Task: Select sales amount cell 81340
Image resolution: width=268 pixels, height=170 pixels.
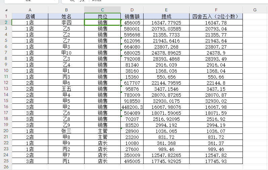Action: click(132, 65)
